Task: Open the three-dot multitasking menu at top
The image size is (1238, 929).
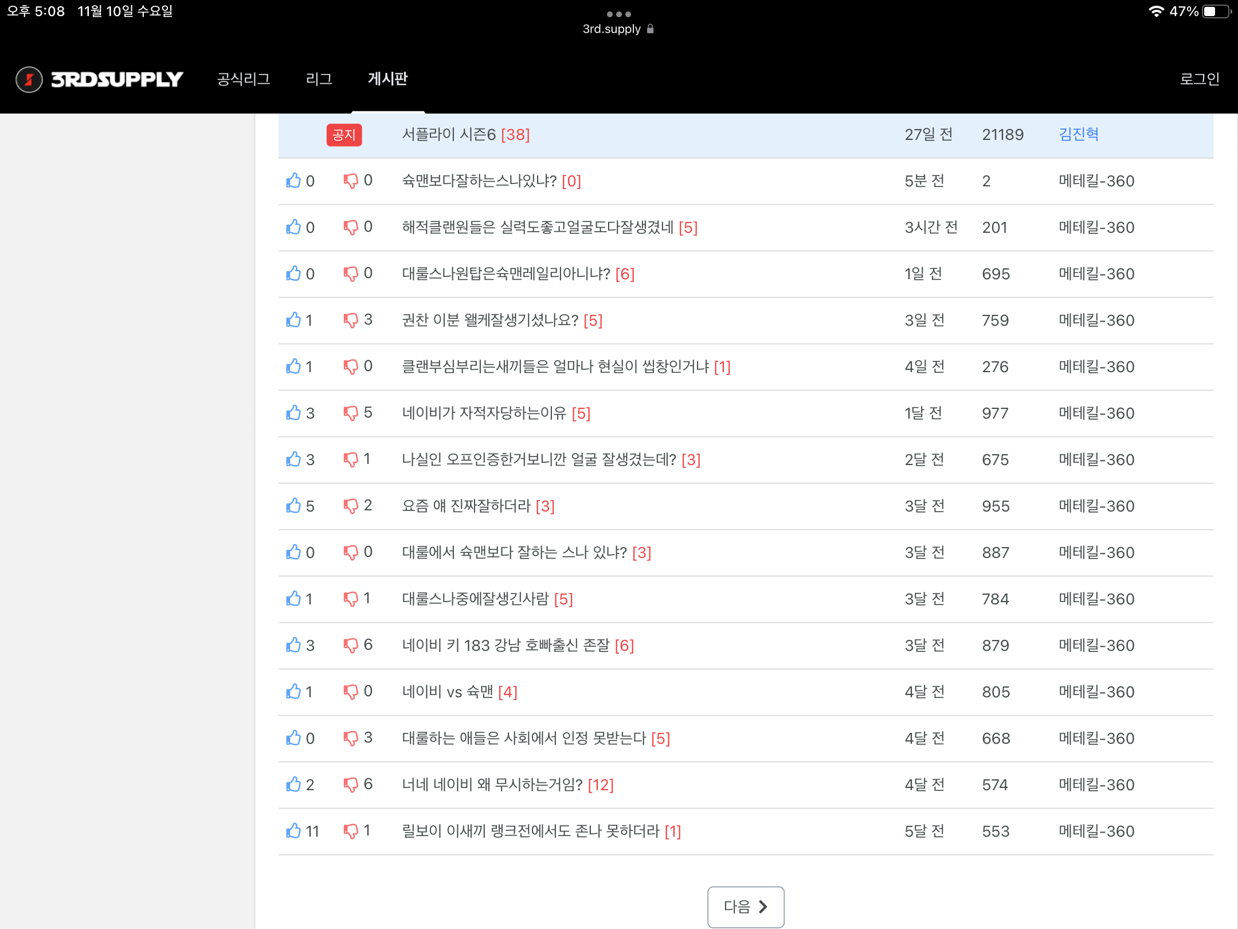Action: (619, 14)
